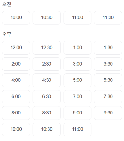124x141 pixels.
Task: Choose the 2:00 time slot
Action: [16, 64]
